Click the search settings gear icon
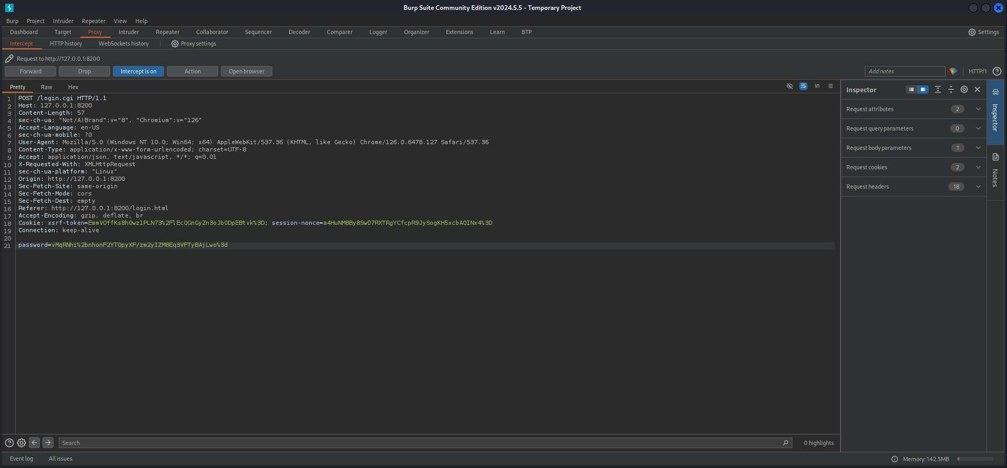Screen dimensions: 1007x468 (x=22, y=443)
